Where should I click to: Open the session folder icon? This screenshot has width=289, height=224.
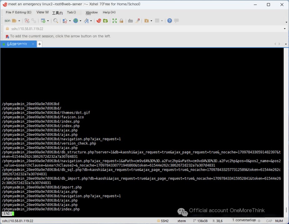click(x=14, y=21)
